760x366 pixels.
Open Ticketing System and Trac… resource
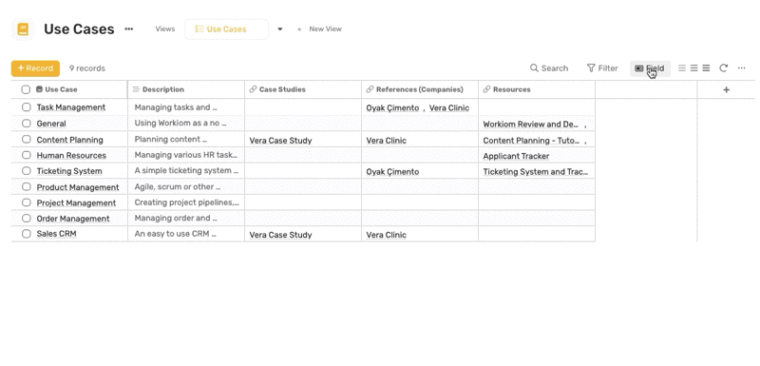pos(536,172)
